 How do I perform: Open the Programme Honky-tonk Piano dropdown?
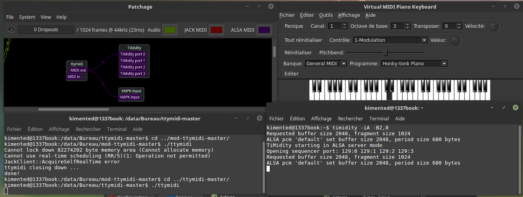pyautogui.click(x=444, y=64)
